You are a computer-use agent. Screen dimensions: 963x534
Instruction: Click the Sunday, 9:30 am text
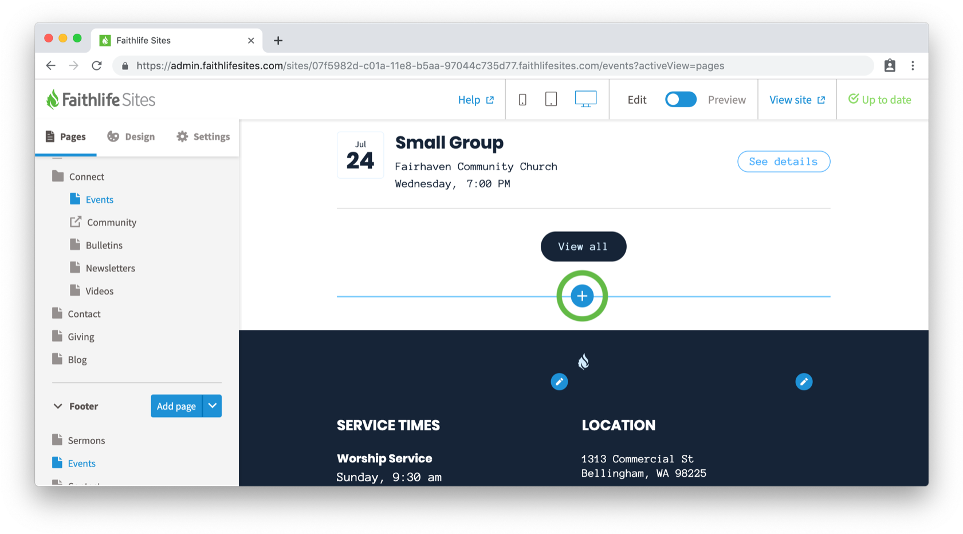(389, 477)
